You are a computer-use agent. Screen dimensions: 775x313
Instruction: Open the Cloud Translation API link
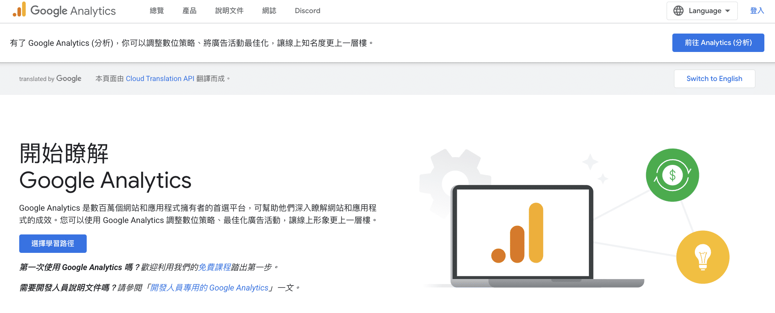pos(160,79)
